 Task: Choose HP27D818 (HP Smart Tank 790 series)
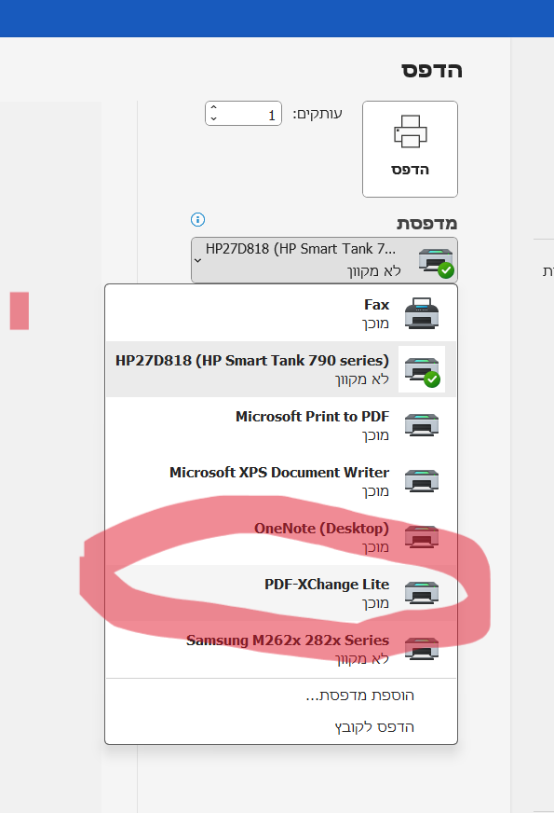point(281,369)
